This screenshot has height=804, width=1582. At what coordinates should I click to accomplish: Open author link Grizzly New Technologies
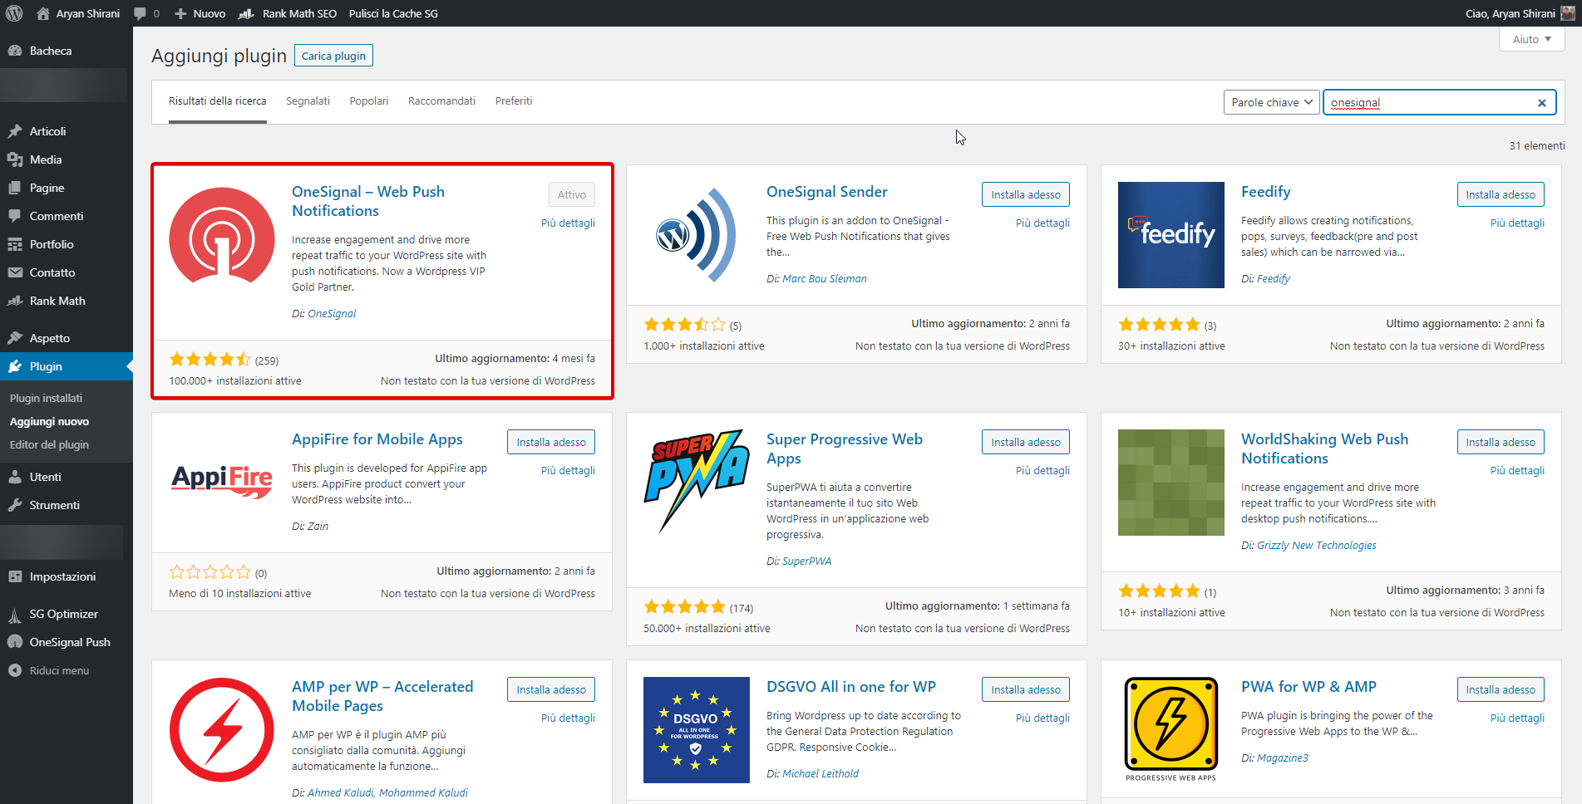coord(1317,545)
